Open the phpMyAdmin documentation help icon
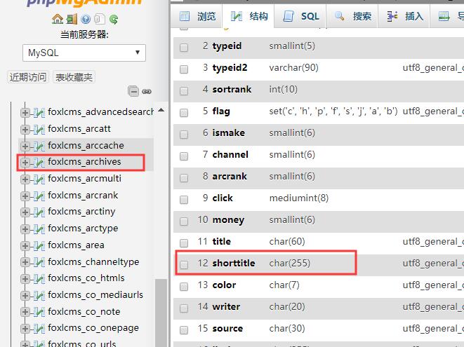 pyautogui.click(x=86, y=19)
